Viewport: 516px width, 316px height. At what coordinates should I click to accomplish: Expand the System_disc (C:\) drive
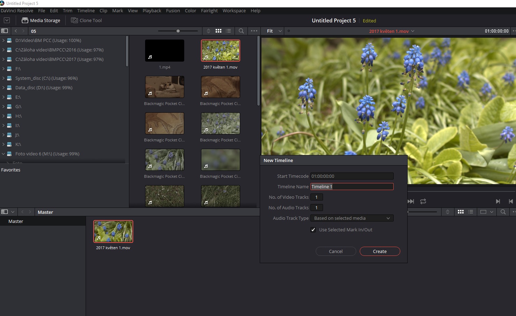(x=3, y=78)
